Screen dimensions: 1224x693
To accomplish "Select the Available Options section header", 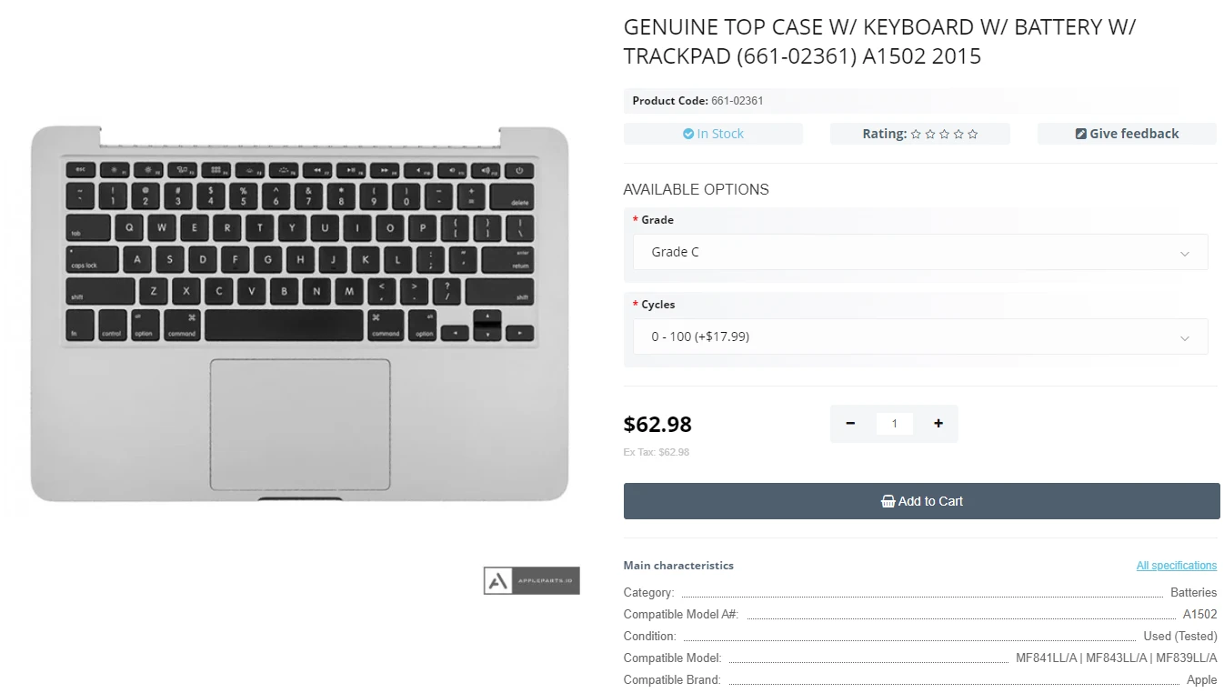I will tap(696, 189).
